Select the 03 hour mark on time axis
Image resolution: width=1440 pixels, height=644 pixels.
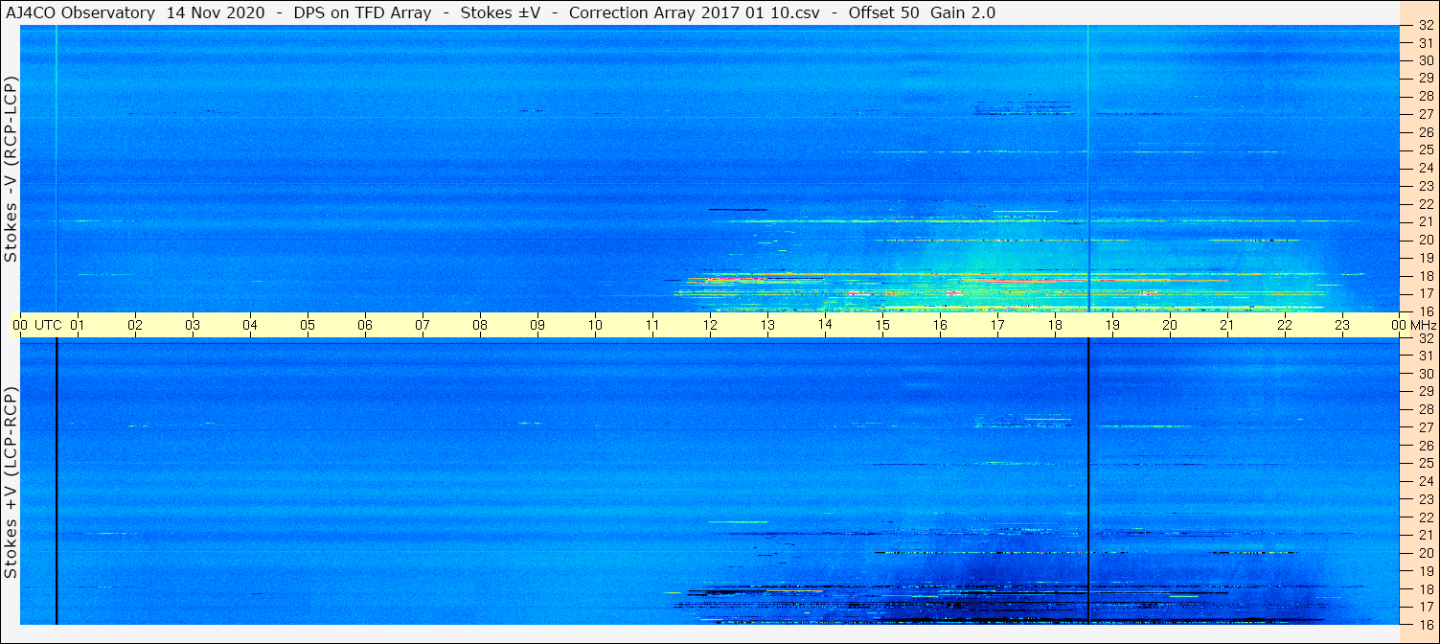click(193, 325)
